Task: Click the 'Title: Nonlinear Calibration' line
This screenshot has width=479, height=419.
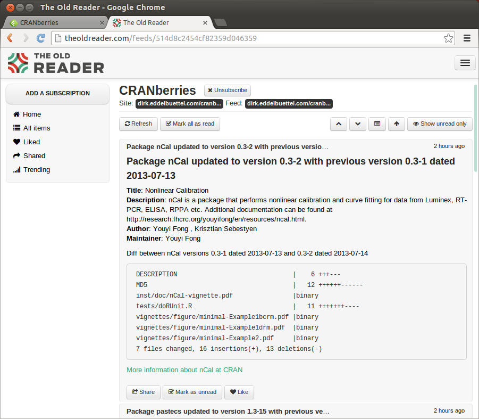Action: [167, 191]
